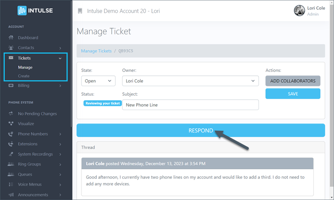Viewport: 334px width, 200px height.
Task: Open the No Pending Changes item
Action: pyautogui.click(x=37, y=113)
